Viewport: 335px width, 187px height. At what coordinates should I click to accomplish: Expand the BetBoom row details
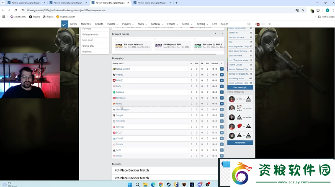(222, 98)
